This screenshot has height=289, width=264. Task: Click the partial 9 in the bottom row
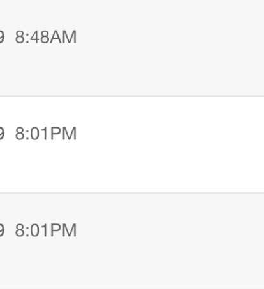[x=2, y=230]
